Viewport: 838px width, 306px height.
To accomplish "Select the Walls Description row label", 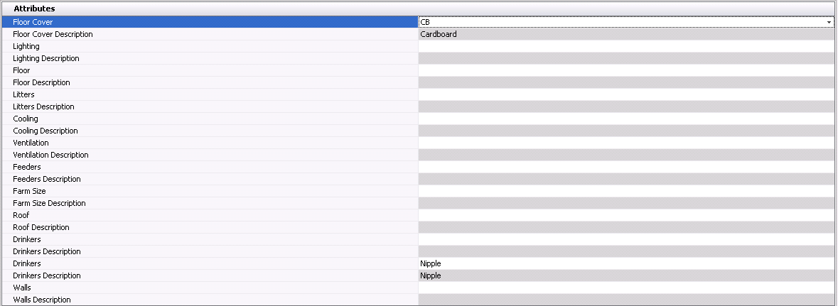I will pyautogui.click(x=42, y=300).
